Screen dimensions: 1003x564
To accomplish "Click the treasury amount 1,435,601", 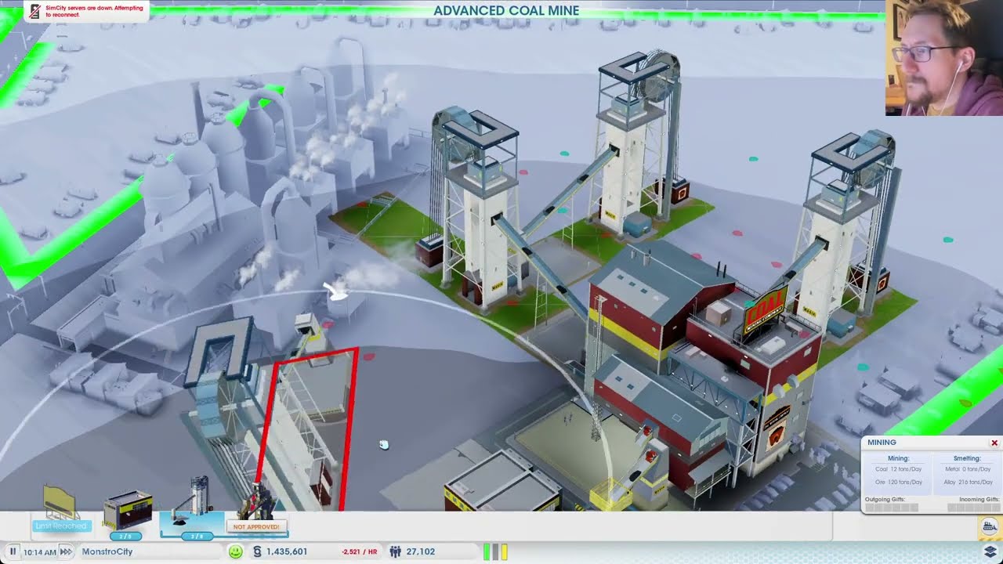I will 287,551.
